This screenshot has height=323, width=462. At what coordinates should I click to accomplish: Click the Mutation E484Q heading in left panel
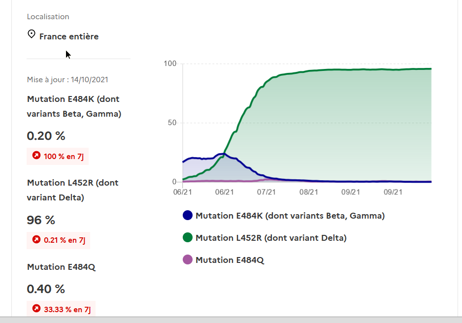coord(61,267)
